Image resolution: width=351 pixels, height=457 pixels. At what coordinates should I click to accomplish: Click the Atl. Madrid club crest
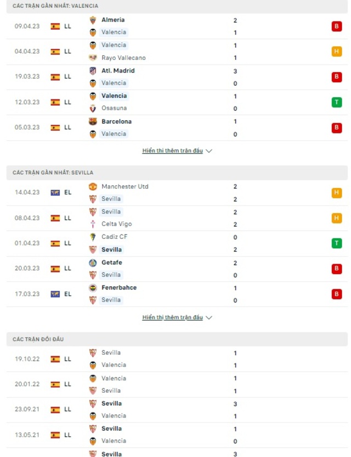pos(93,71)
